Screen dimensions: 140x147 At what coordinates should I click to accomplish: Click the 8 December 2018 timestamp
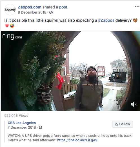(x=32, y=12)
